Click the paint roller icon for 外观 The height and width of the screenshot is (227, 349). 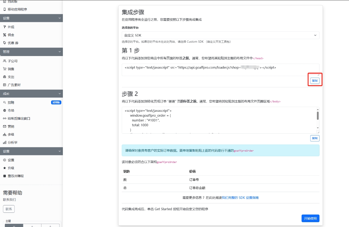5,27
